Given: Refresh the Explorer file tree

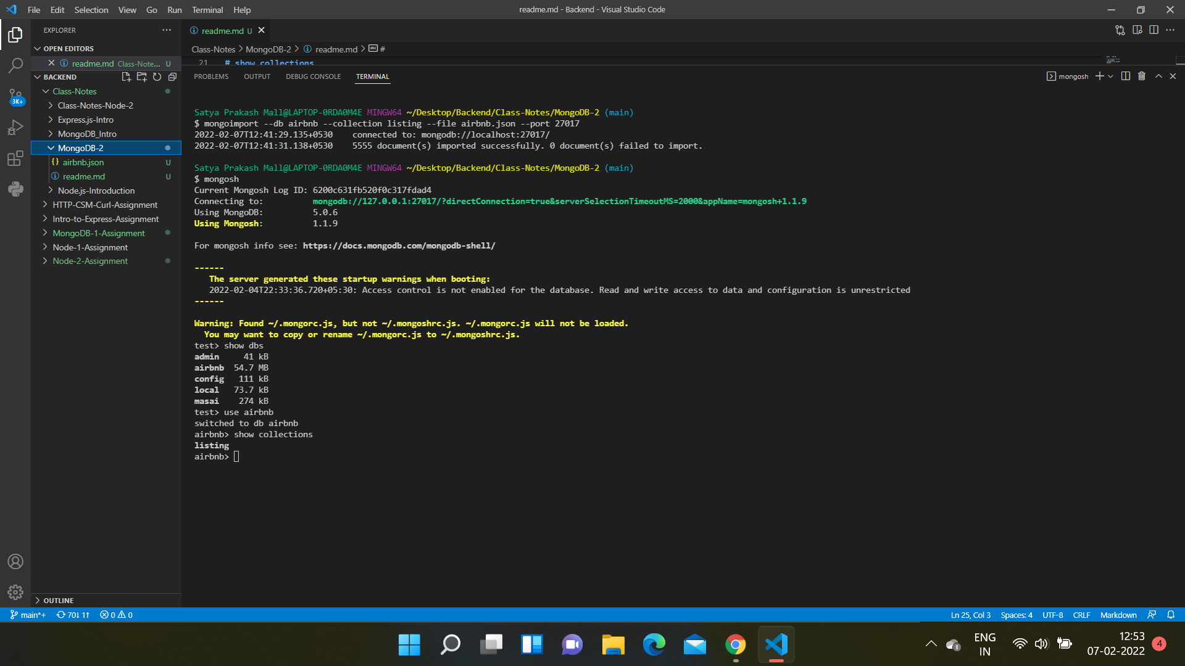Looking at the screenshot, I should (157, 76).
